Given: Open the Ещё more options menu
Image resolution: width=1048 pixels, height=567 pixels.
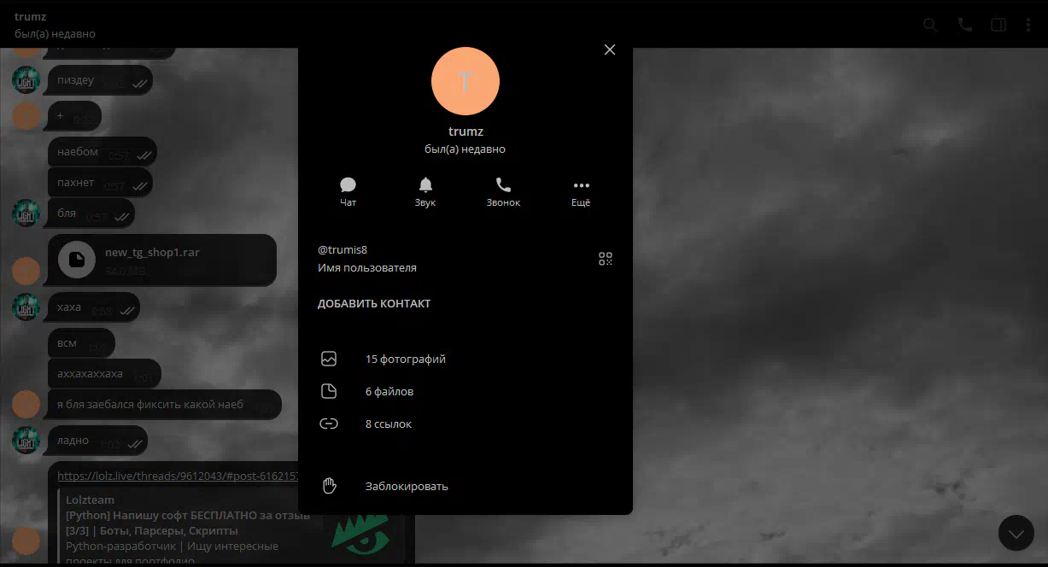Looking at the screenshot, I should [581, 191].
